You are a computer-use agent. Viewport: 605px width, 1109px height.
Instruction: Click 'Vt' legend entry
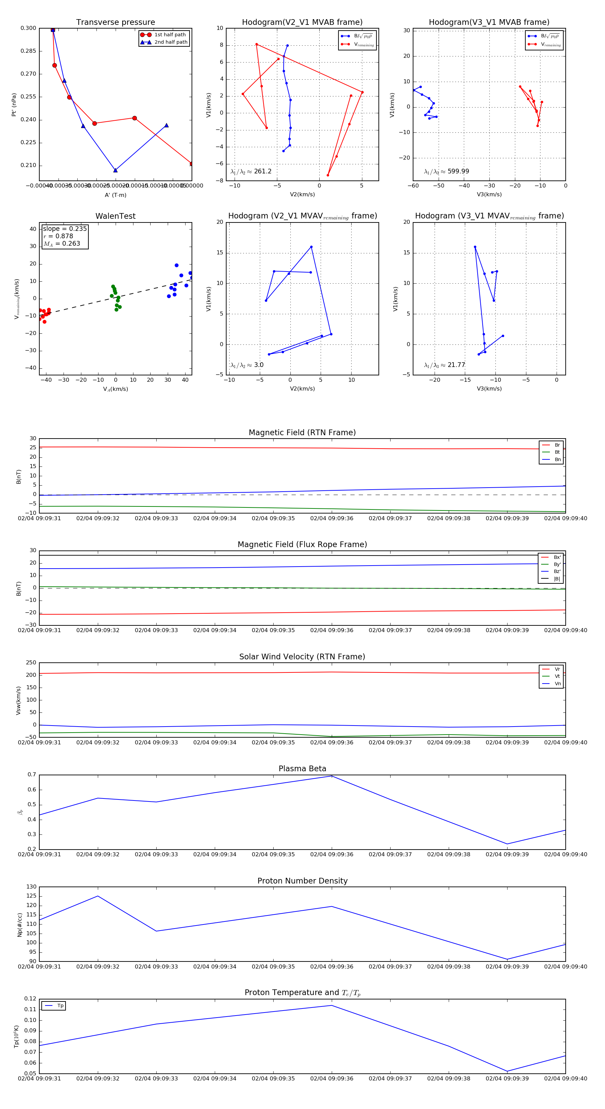(x=552, y=676)
